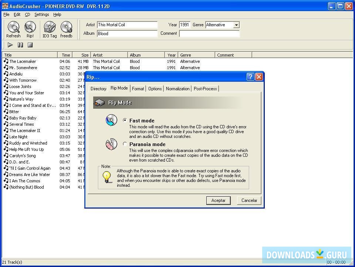Viewport: 355px width, 267px height.
Task: Start playback with the Play button
Action: coord(10,45)
